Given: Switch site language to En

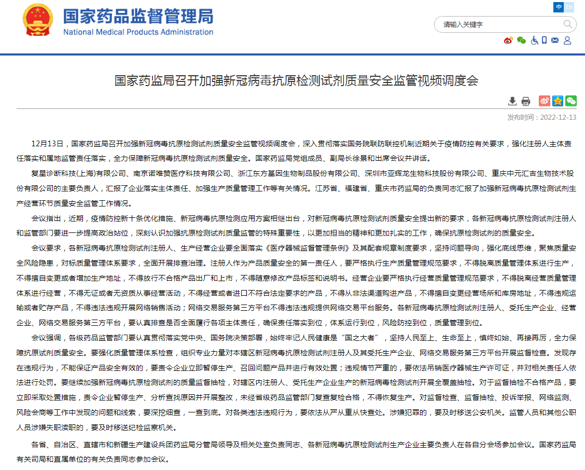Looking at the screenshot, I should tap(569, 7).
